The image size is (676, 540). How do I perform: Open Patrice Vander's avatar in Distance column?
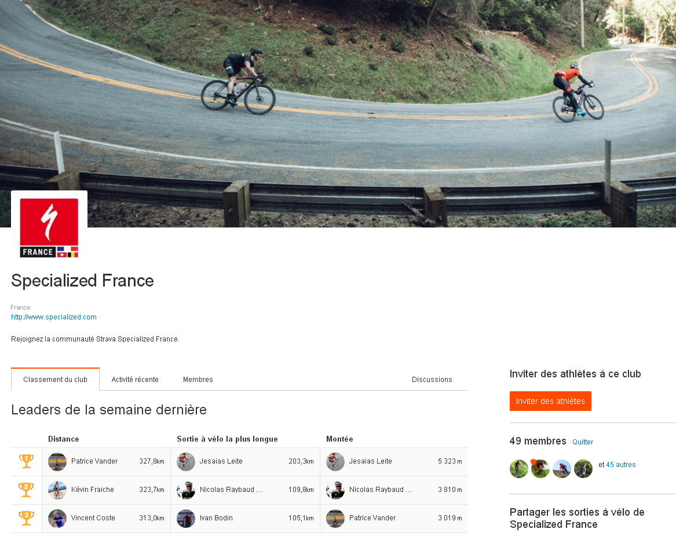[x=57, y=462]
